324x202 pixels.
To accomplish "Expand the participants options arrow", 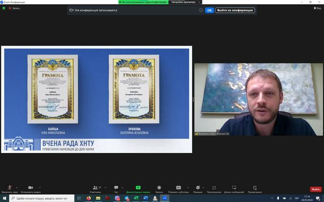I will [x=105, y=188].
